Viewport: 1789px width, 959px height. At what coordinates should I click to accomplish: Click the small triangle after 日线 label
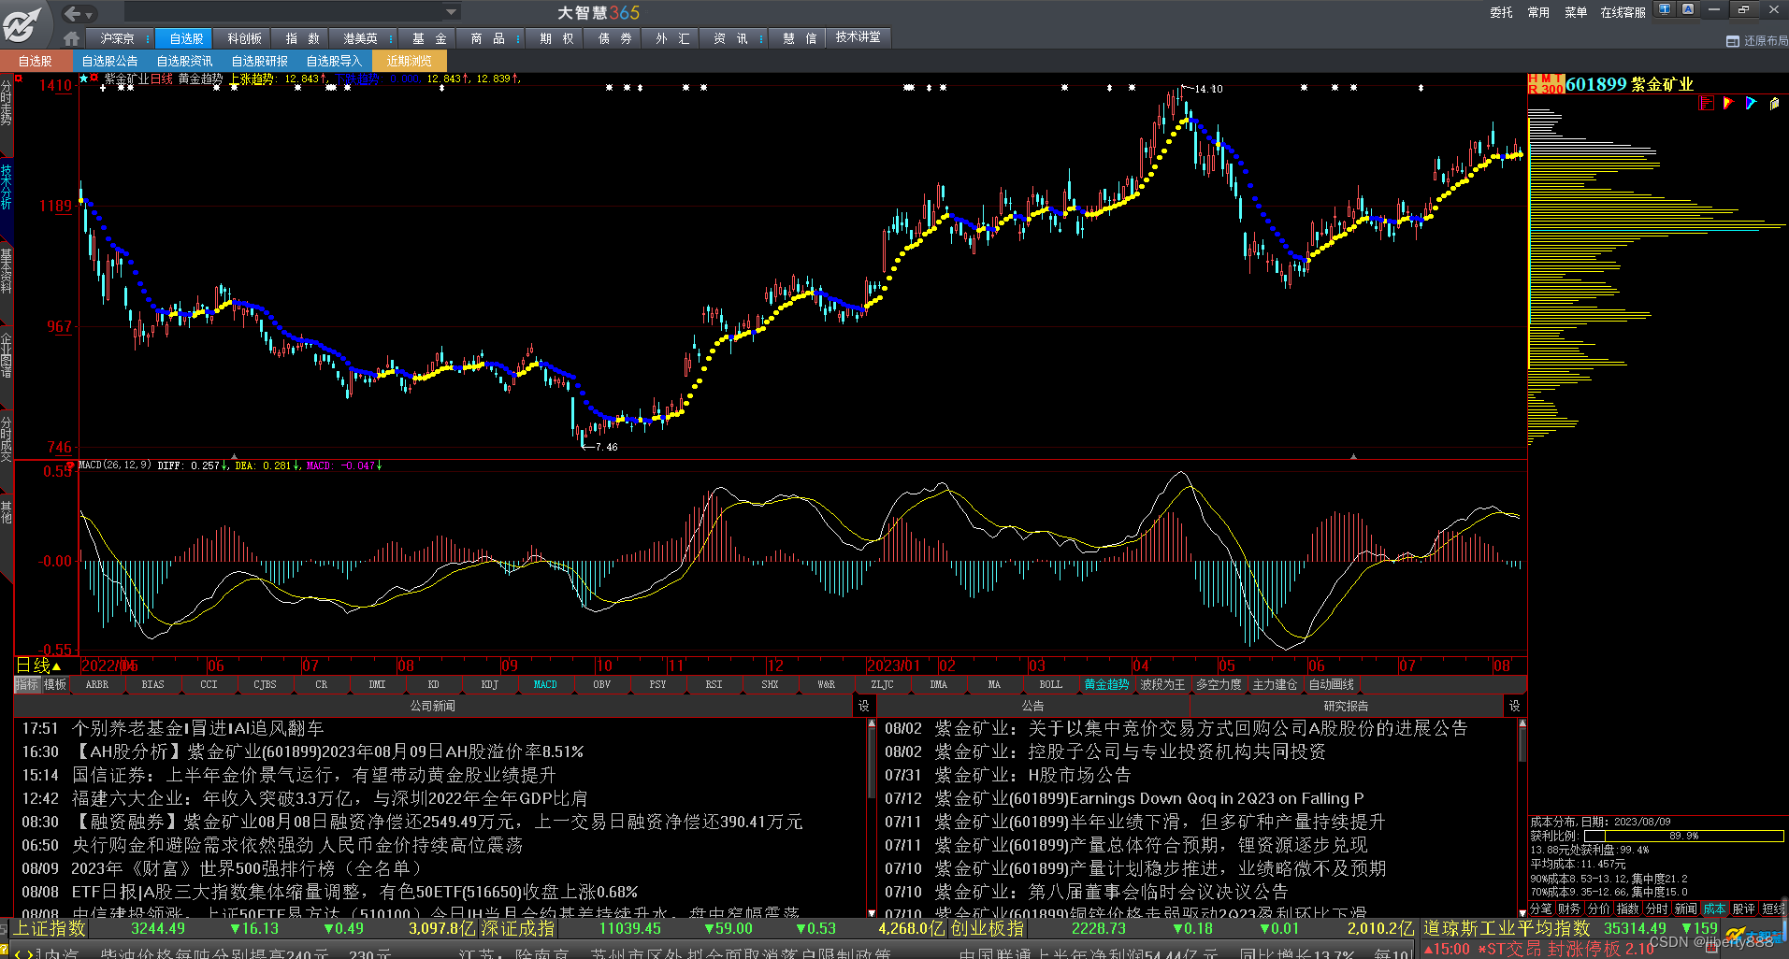(56, 666)
